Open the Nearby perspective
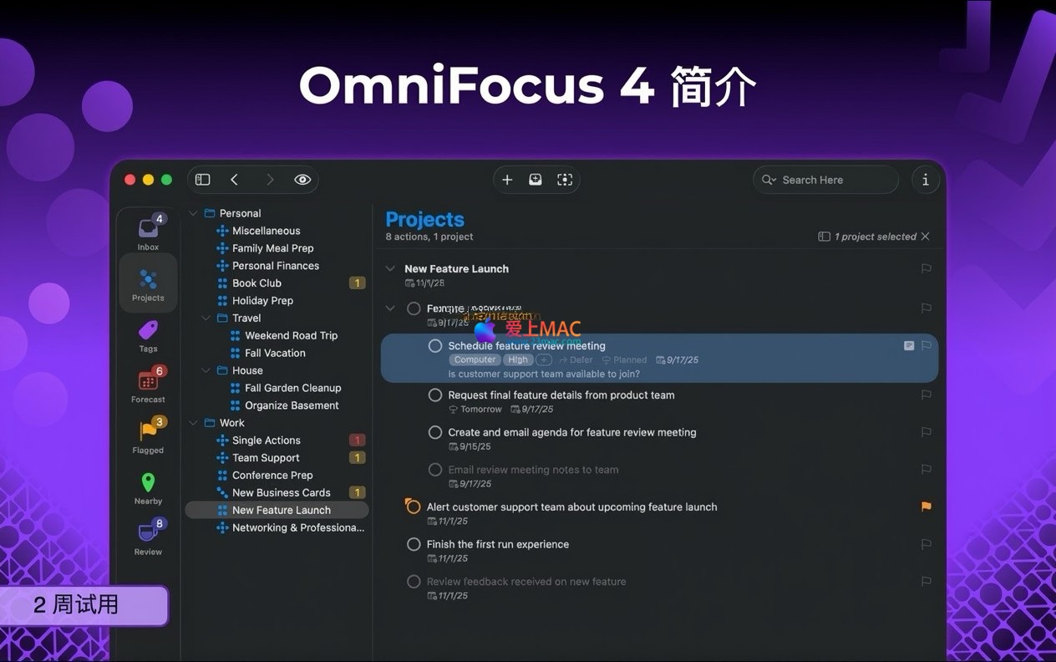 (148, 487)
